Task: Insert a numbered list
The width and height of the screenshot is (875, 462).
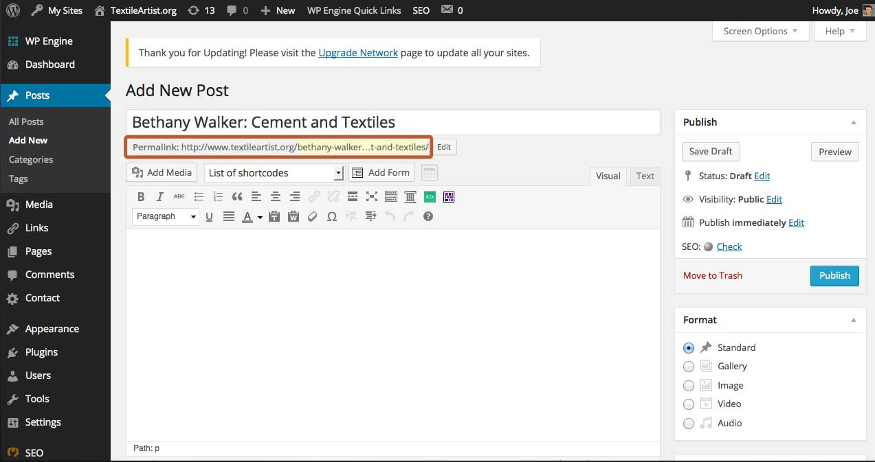Action: [x=218, y=197]
